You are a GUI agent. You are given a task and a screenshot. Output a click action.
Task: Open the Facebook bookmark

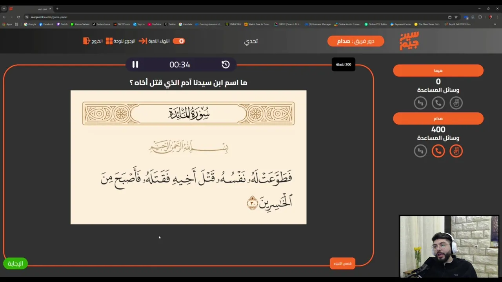tap(46, 24)
